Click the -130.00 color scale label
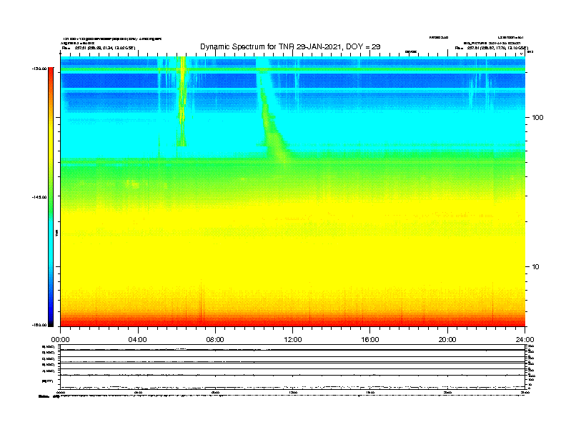566x437 pixels. click(x=39, y=69)
